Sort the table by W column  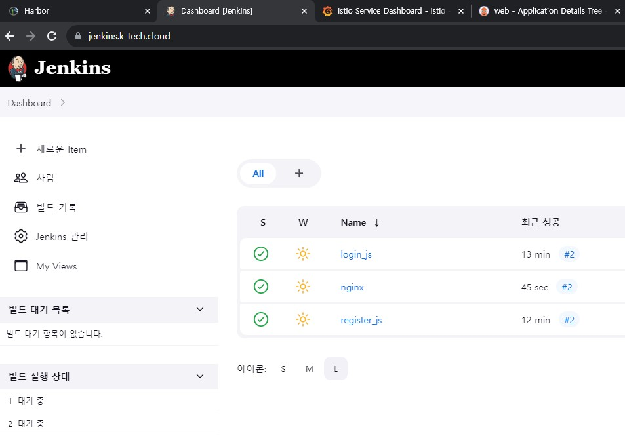click(x=303, y=222)
